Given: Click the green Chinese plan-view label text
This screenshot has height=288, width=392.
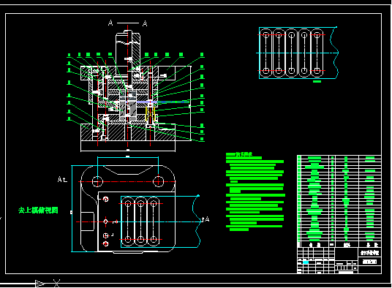Looking at the screenshot, I should (38, 210).
